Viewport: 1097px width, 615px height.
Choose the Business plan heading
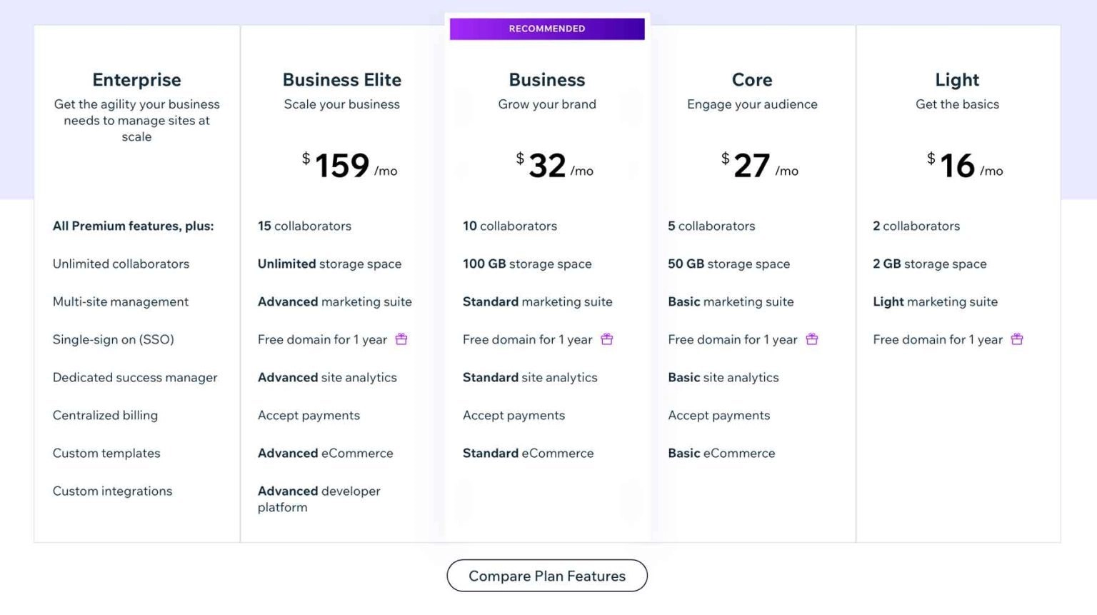(547, 80)
